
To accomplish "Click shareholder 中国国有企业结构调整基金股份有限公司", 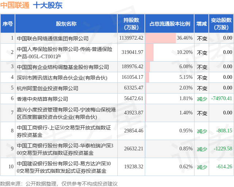I will coord(63,67).
